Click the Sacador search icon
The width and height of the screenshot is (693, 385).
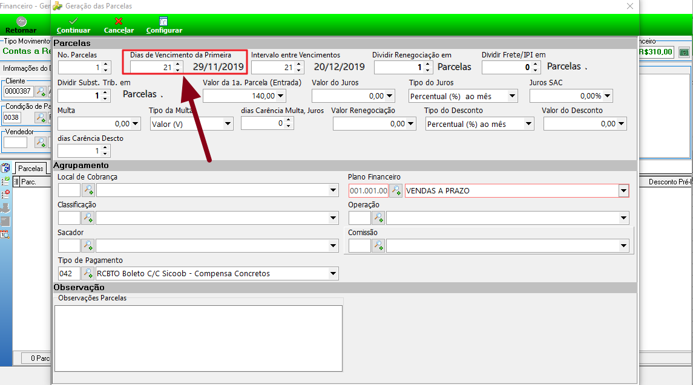coord(88,245)
